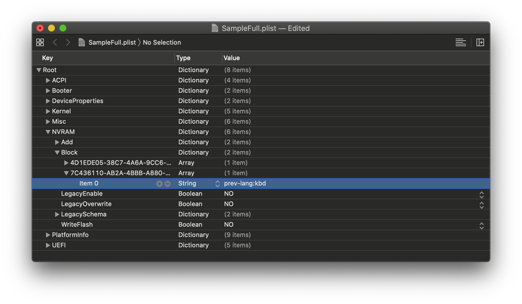Screen dimensions: 522x304
Task: Expand the Booter dictionary
Action: [48, 91]
